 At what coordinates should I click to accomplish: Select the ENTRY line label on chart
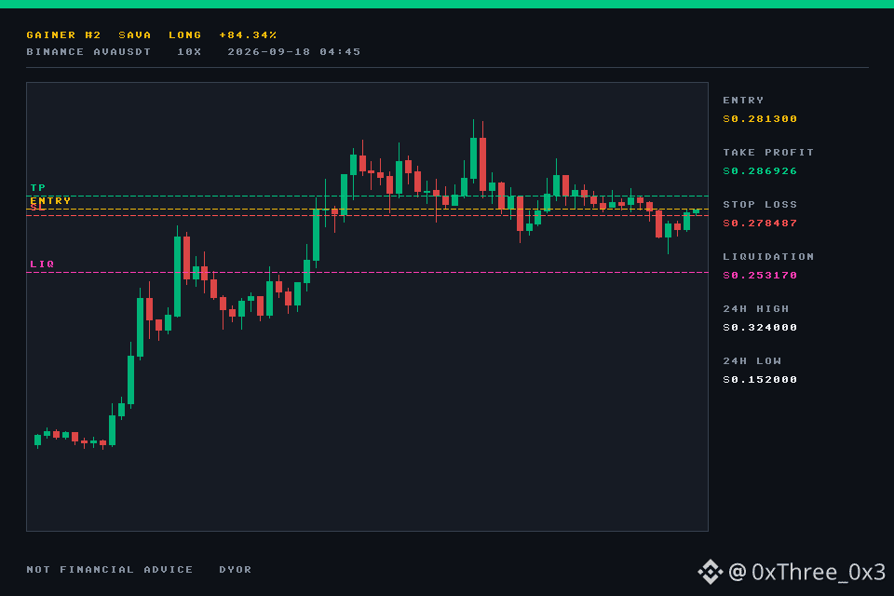tap(50, 201)
